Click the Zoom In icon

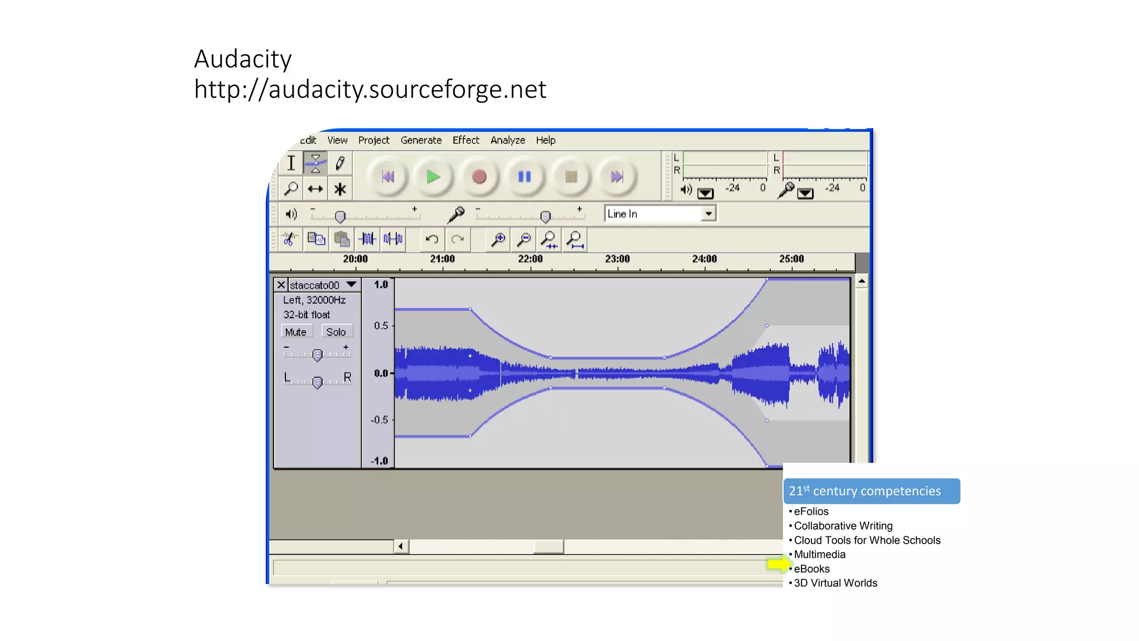[498, 239]
